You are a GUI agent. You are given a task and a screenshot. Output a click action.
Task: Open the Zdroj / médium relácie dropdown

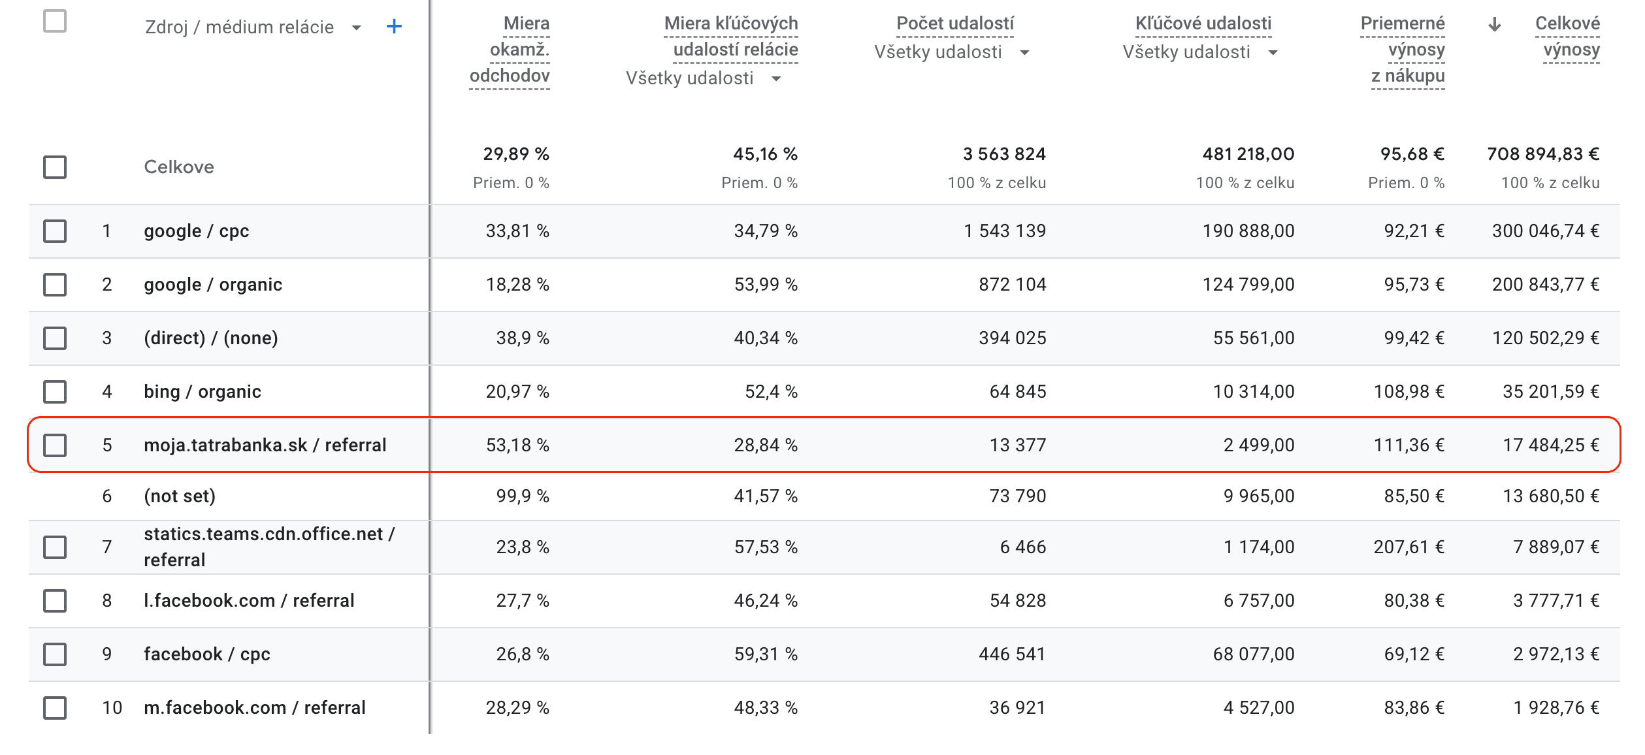click(x=356, y=27)
